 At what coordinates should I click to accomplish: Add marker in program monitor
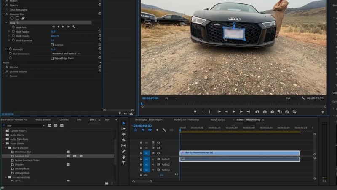tap(195, 111)
